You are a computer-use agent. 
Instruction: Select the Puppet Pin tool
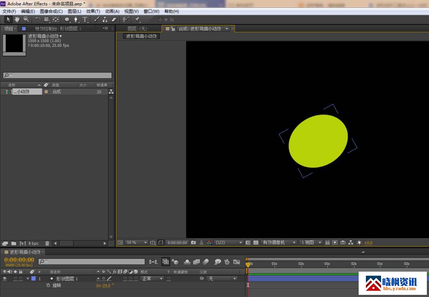pos(137,19)
